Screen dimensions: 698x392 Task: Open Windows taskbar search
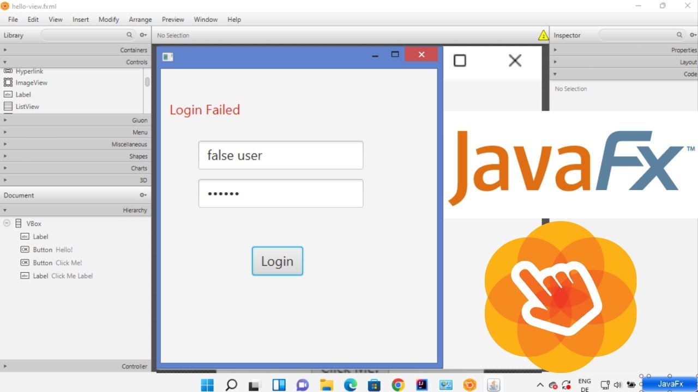(231, 385)
